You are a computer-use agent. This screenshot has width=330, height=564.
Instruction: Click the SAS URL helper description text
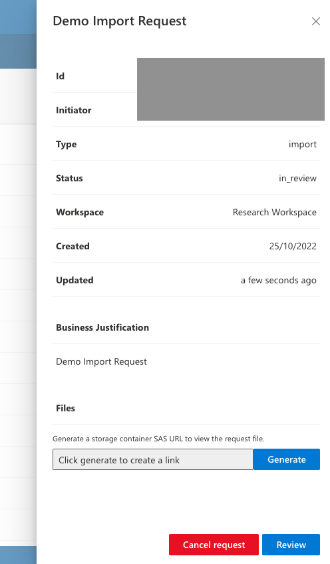coord(158,439)
